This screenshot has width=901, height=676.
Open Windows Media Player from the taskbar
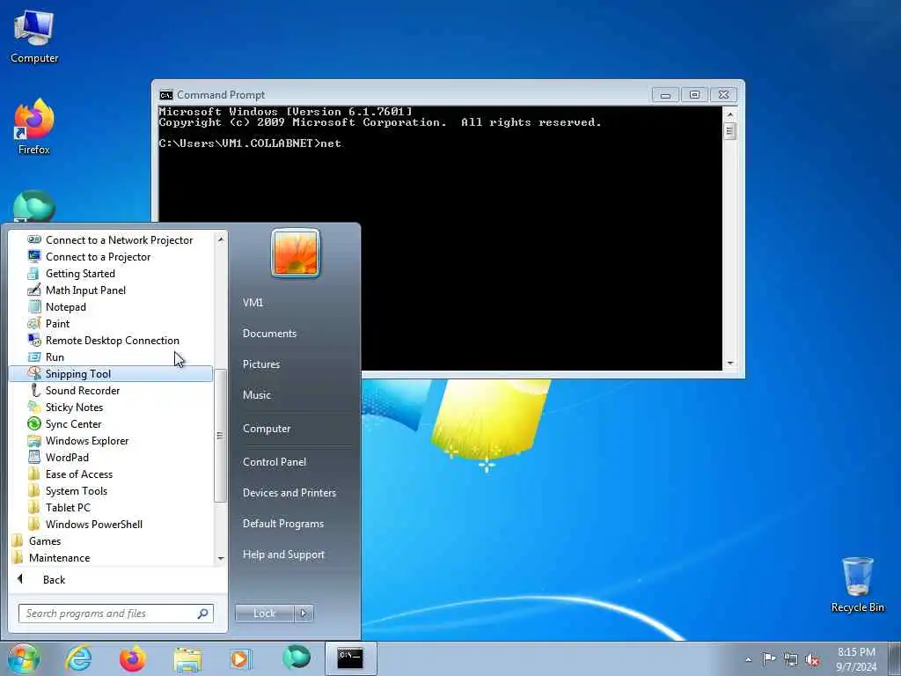[240, 658]
